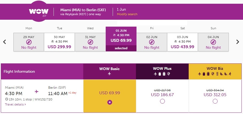Click the WOW Plus column header
Viewport: 243px width, 114px height.
pos(162,71)
